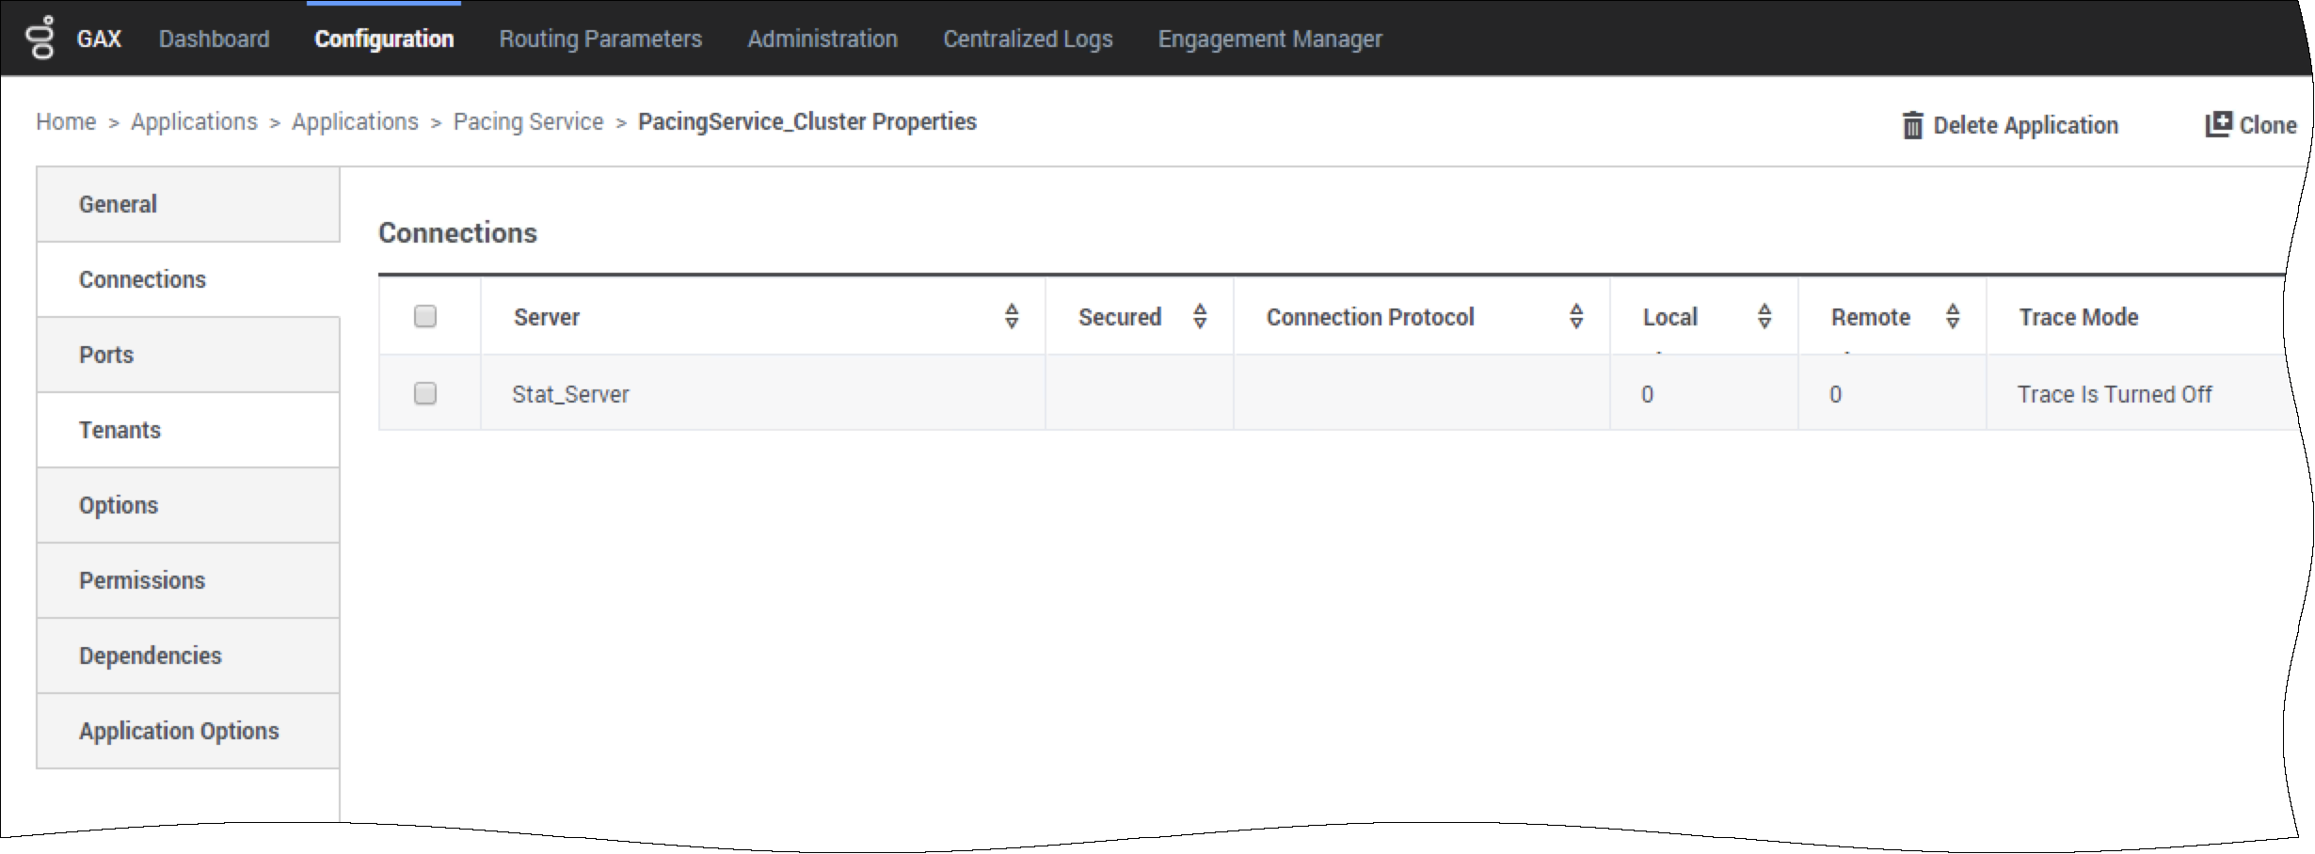The image size is (2315, 854).
Task: Switch to the Ports tab
Action: 188,355
